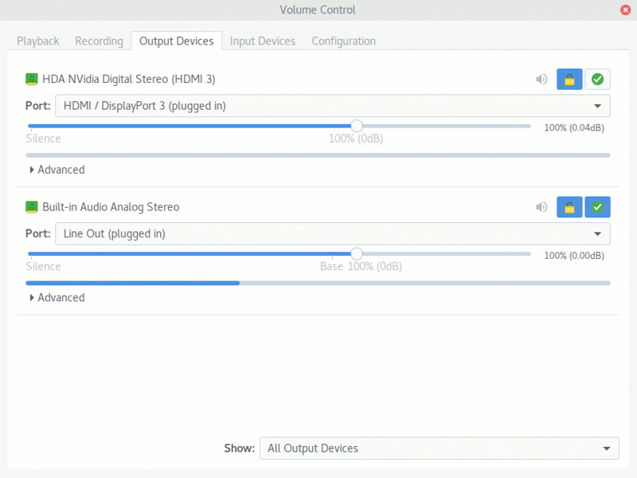Open the Show All Output Devices dropdown
637x478 pixels.
pyautogui.click(x=440, y=449)
